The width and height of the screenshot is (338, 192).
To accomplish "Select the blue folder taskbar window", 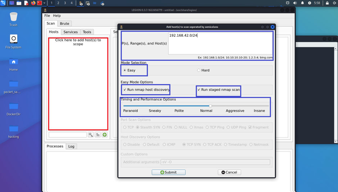I will [95, 3].
